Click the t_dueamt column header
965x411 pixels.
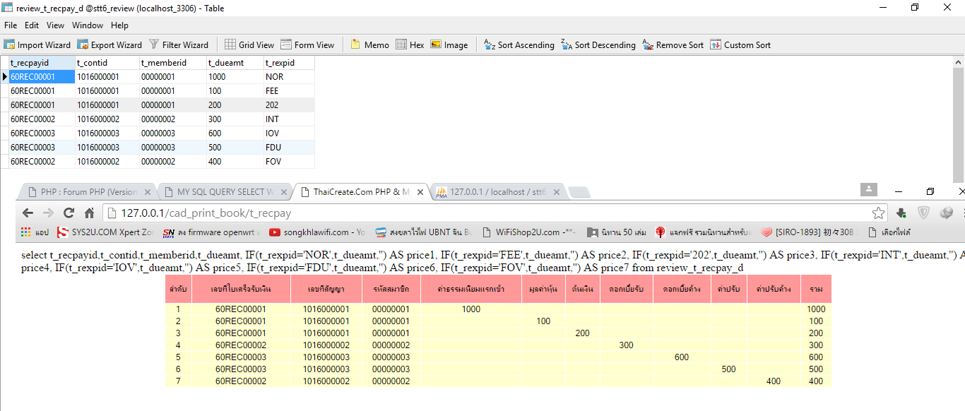point(226,63)
